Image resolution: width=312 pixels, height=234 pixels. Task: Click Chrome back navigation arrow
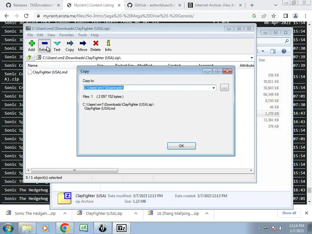[7, 16]
